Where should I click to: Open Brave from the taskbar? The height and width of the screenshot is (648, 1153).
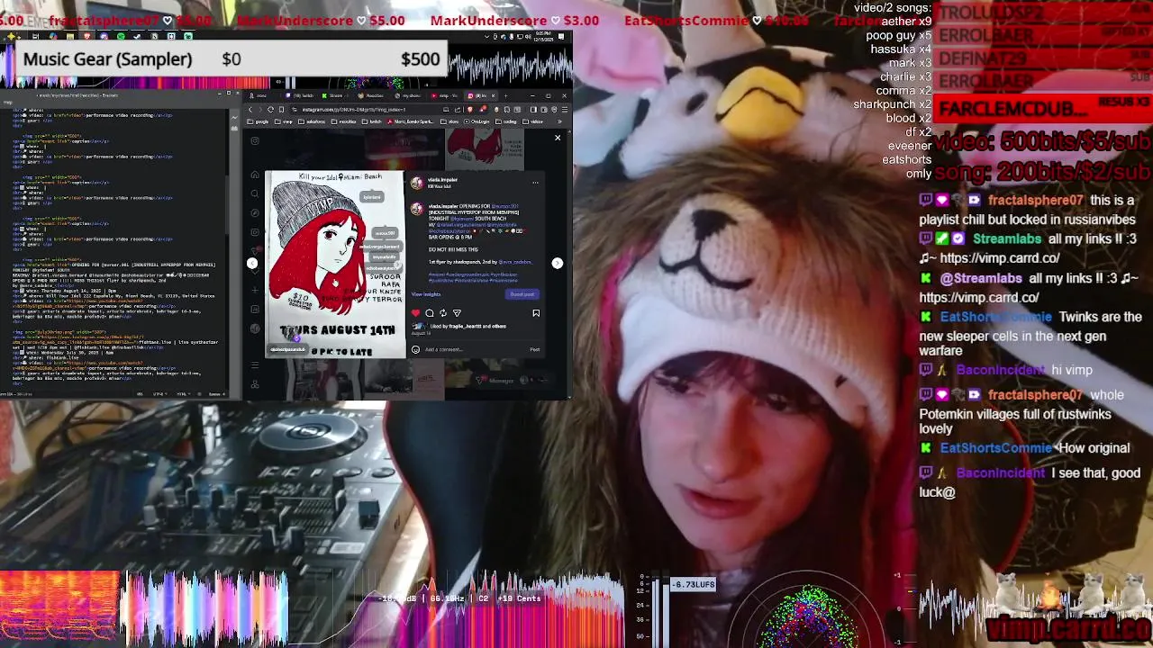[86, 36]
